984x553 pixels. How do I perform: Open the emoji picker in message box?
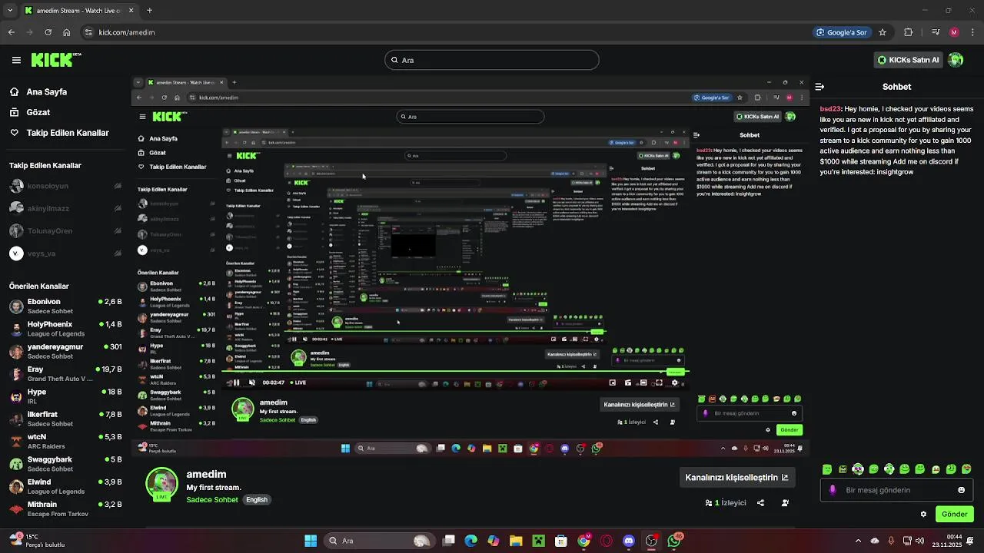tap(961, 490)
